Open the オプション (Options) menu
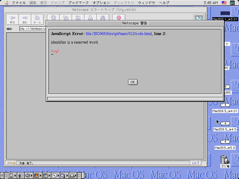This screenshot has width=239, height=179. [x=101, y=3]
